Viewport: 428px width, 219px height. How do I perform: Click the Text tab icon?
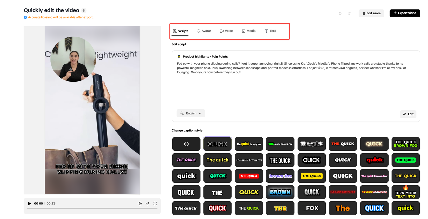266,31
